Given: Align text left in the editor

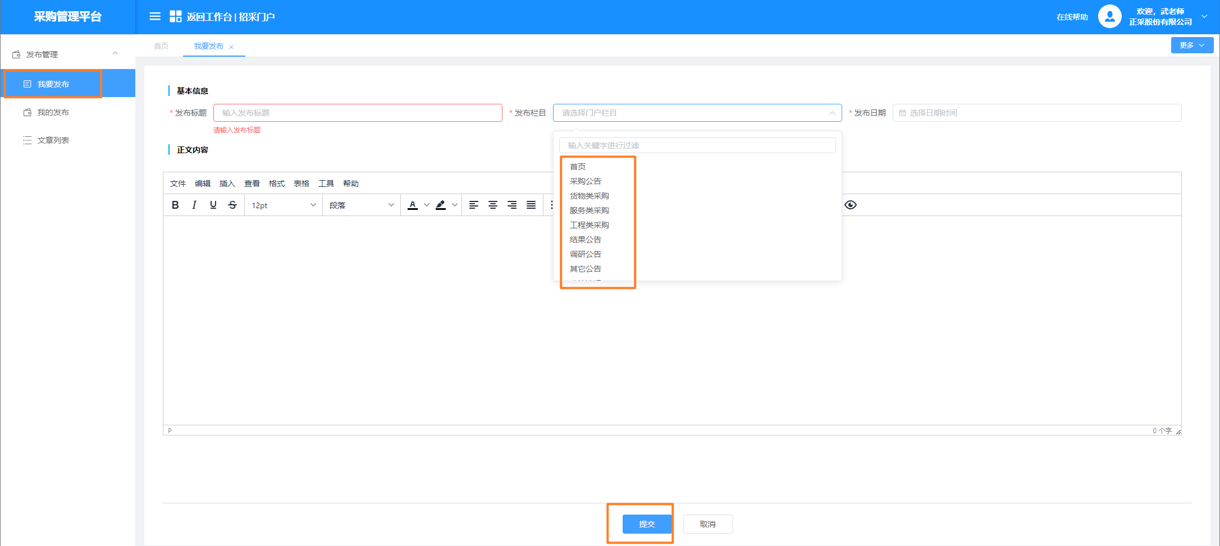Looking at the screenshot, I should [x=474, y=205].
